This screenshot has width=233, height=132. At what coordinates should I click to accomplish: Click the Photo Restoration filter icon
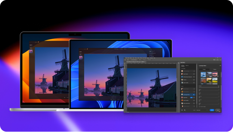tap(182, 103)
